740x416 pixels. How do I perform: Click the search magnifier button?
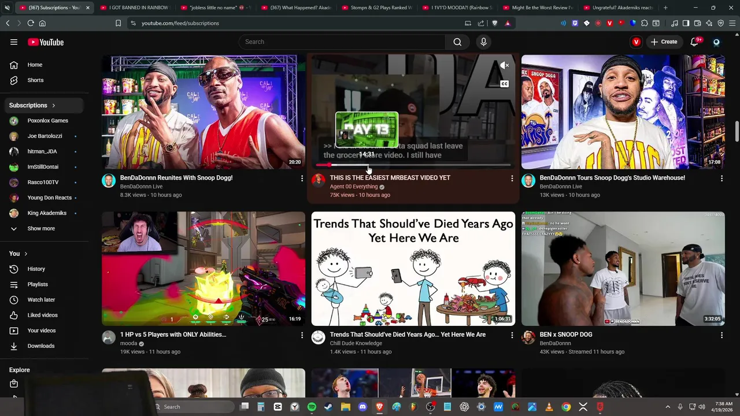pyautogui.click(x=457, y=42)
